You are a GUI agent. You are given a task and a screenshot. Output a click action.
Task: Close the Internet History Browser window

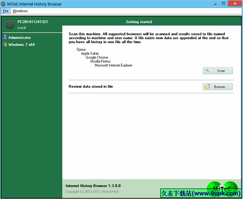coord(235,4)
